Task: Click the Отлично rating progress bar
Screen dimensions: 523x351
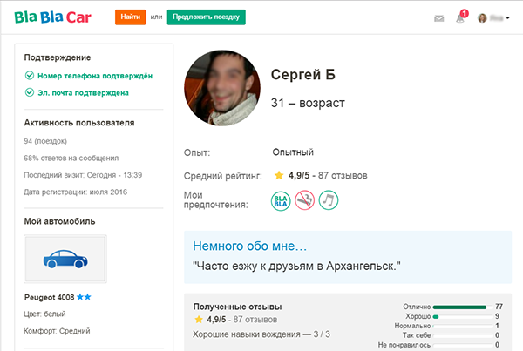Action: (x=459, y=307)
